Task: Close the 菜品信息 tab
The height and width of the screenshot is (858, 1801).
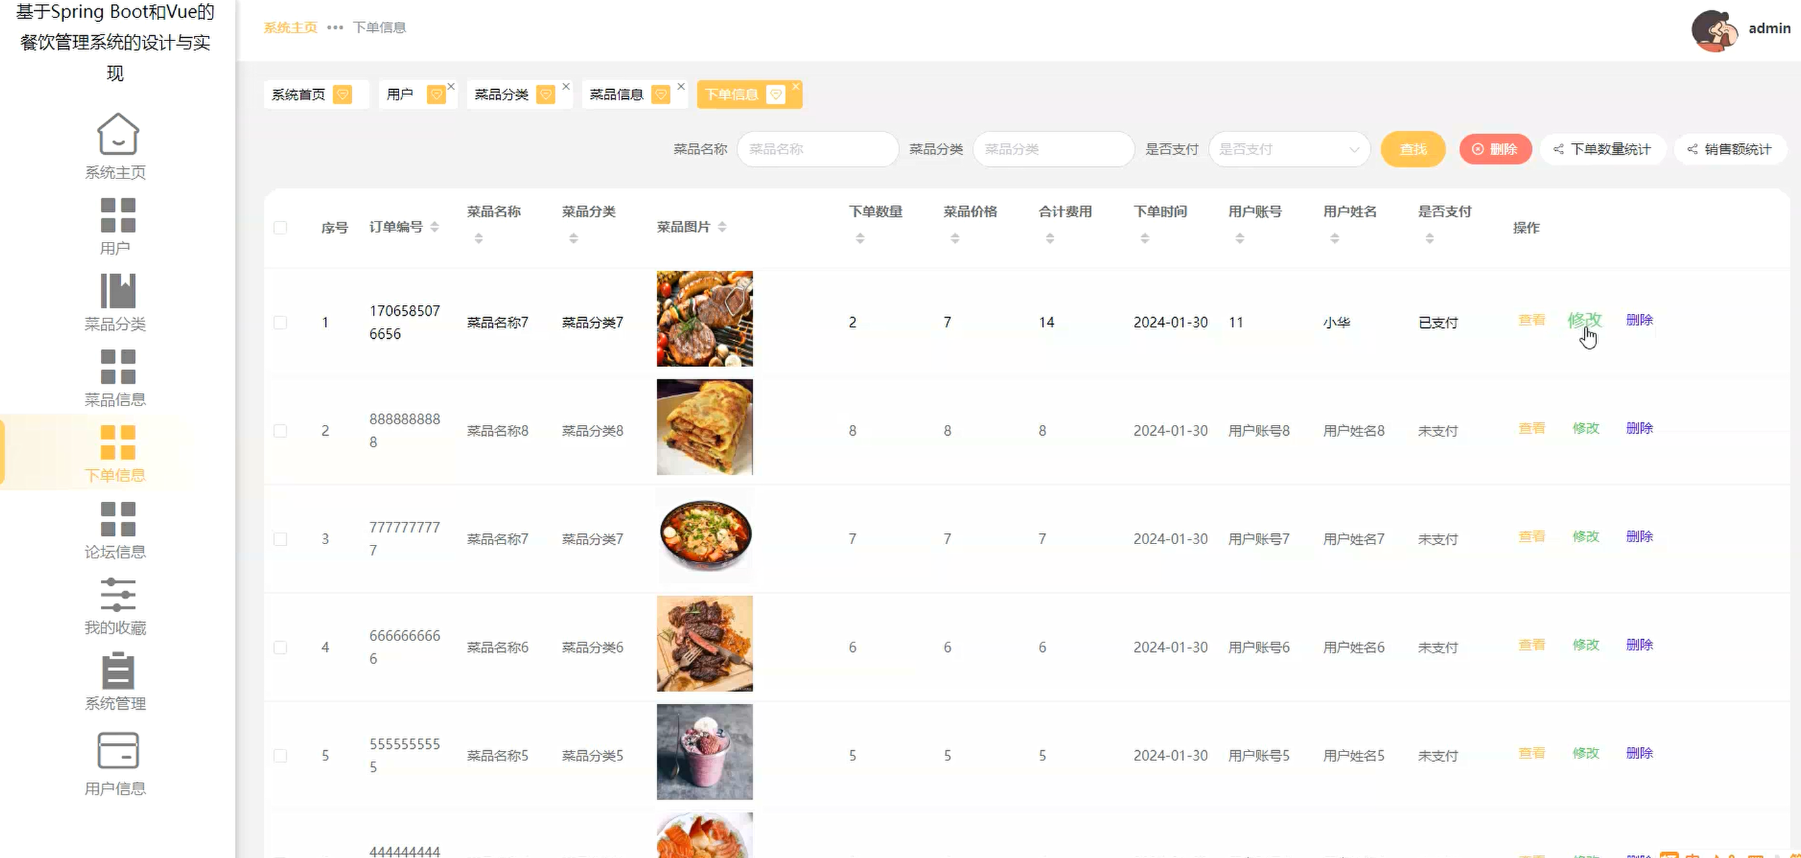Action: point(680,87)
